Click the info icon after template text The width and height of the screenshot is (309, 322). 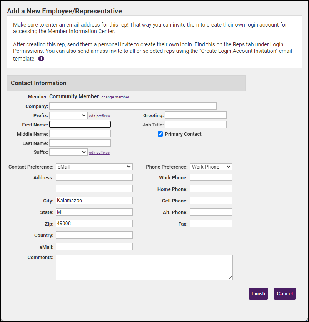[x=41, y=59]
